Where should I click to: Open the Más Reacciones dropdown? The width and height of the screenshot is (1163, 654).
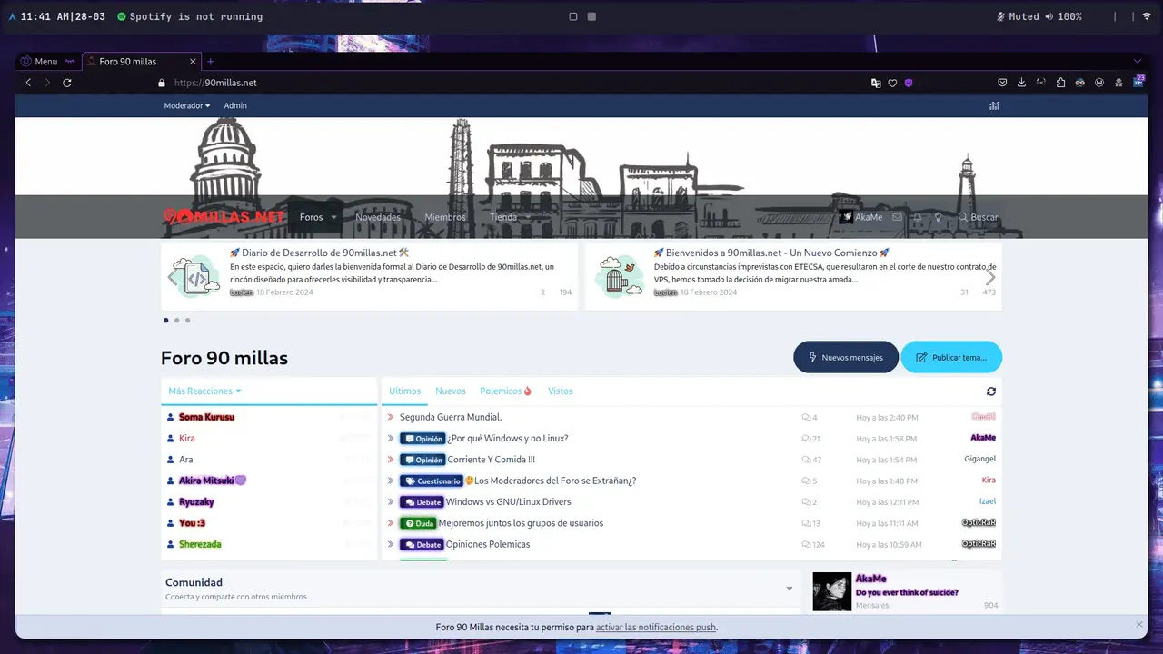pyautogui.click(x=205, y=391)
